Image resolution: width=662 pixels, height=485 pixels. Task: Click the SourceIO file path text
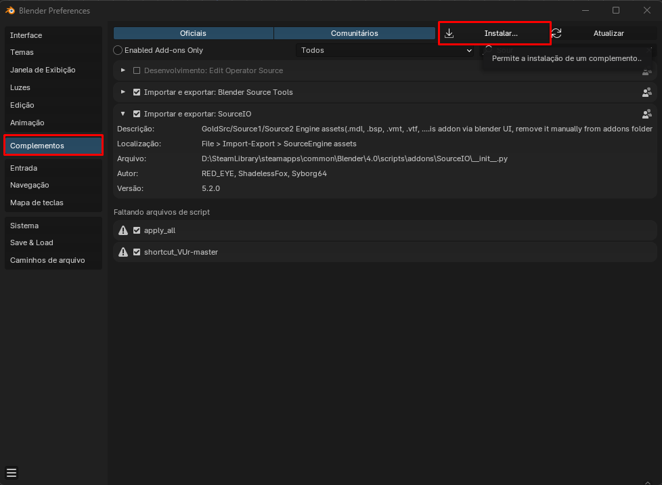[355, 159]
